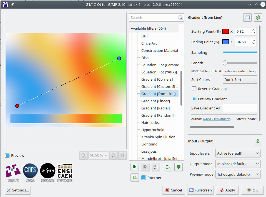Remove fave icon below filter list

(x=145, y=167)
